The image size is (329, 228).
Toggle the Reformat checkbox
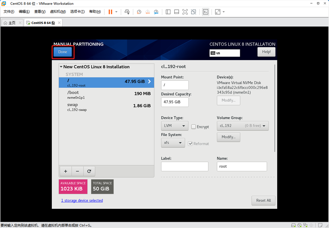point(190,143)
